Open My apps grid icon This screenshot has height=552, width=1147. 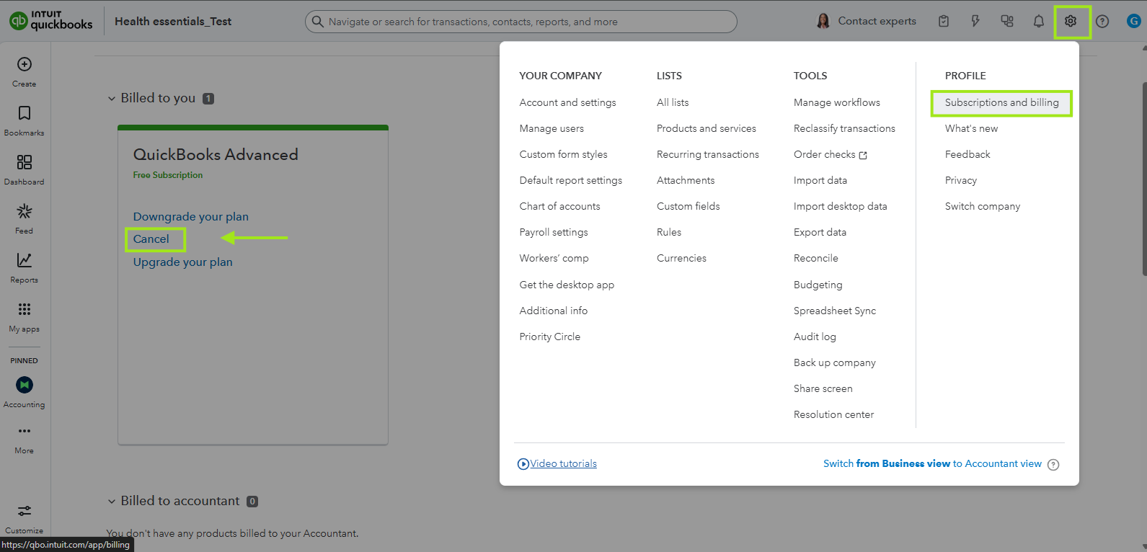25,310
